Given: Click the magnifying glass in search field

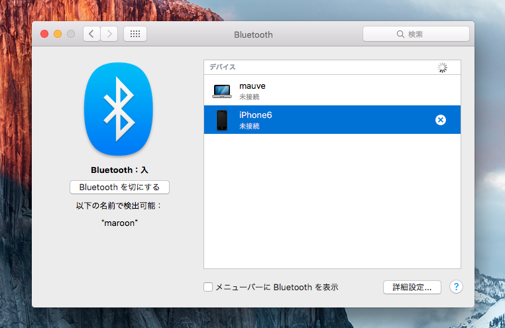Looking at the screenshot, I should [400, 34].
